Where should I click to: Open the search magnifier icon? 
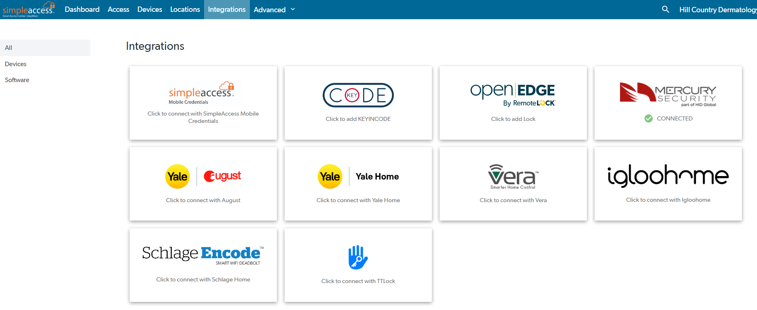click(665, 9)
